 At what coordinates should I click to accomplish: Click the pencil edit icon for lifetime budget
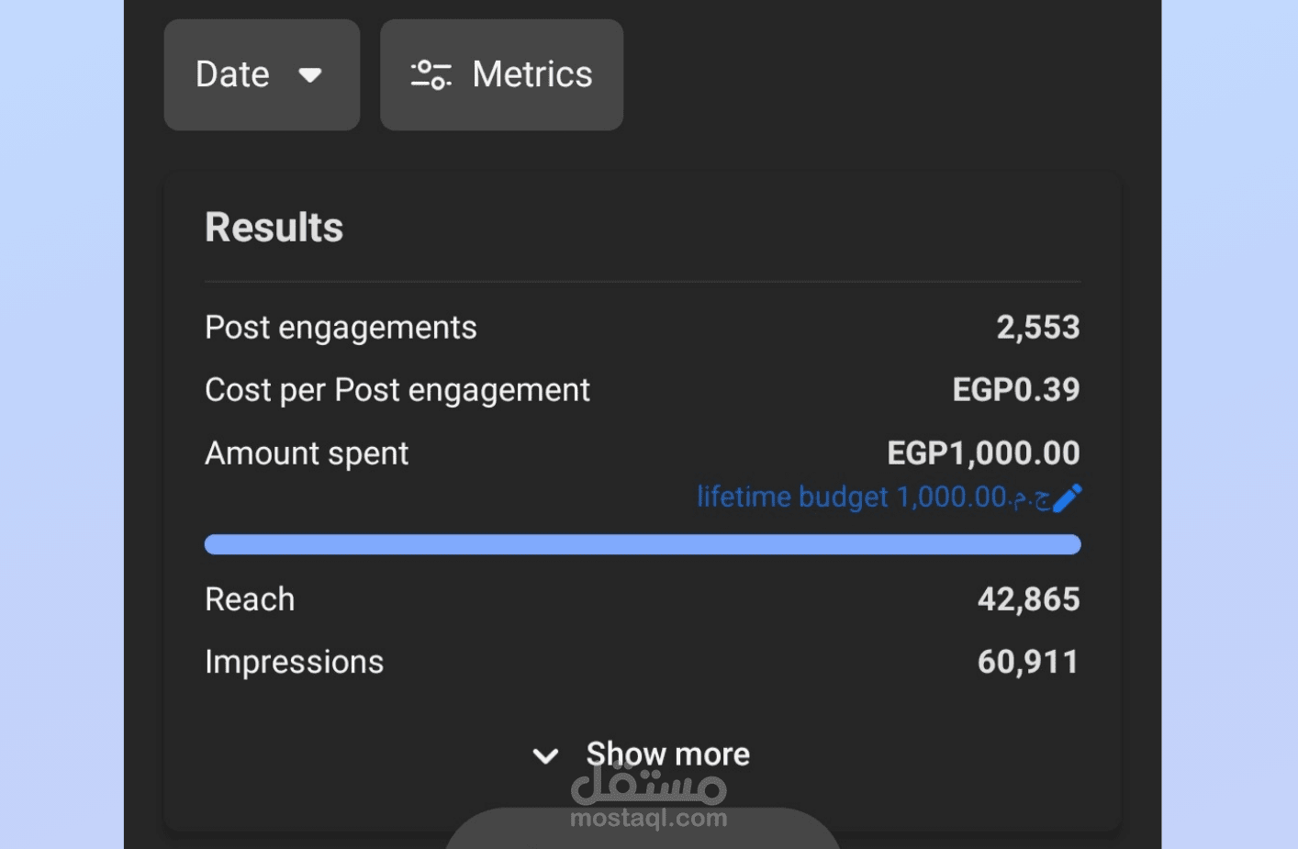(1068, 497)
